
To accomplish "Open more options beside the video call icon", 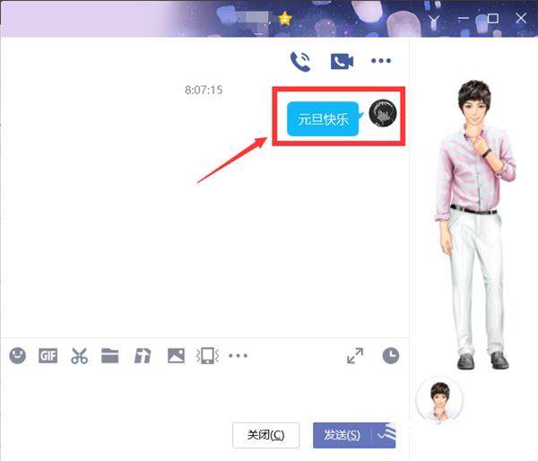I will pyautogui.click(x=381, y=61).
